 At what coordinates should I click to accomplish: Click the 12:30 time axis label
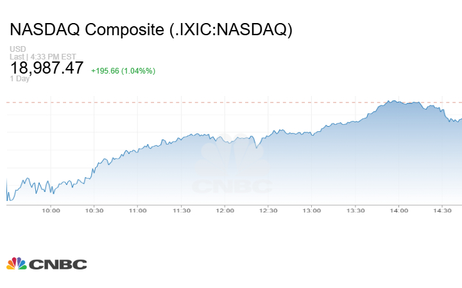click(268, 210)
